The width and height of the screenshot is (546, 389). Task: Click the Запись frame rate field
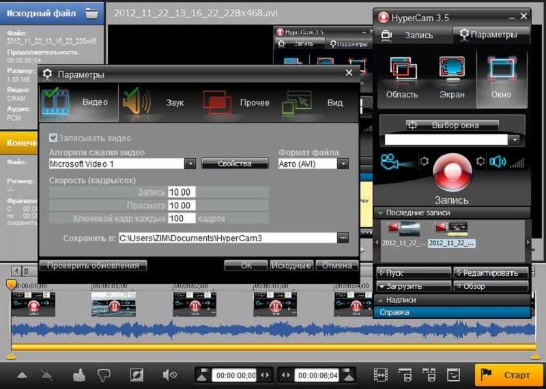(182, 192)
